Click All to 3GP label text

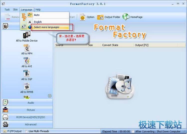(27, 79)
